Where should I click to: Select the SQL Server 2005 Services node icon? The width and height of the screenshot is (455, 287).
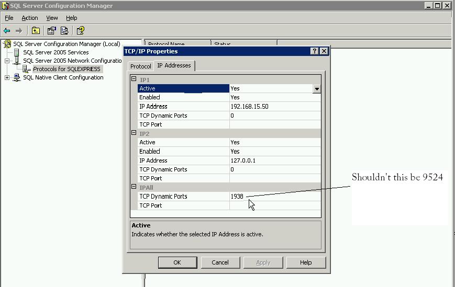(x=17, y=52)
